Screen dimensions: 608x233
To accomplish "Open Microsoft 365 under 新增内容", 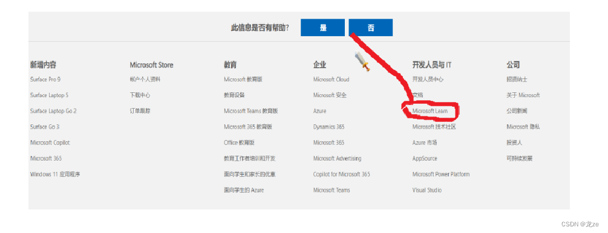I will pyautogui.click(x=46, y=159).
